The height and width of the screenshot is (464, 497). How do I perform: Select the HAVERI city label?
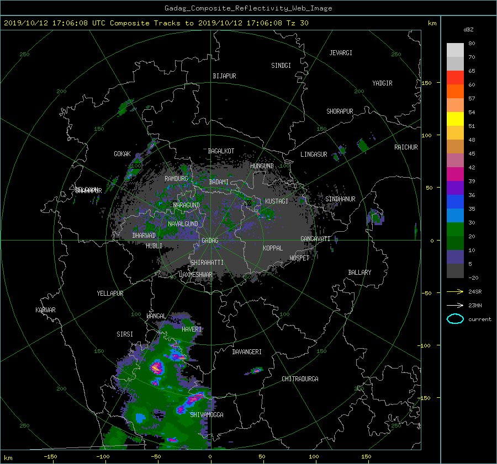point(192,329)
